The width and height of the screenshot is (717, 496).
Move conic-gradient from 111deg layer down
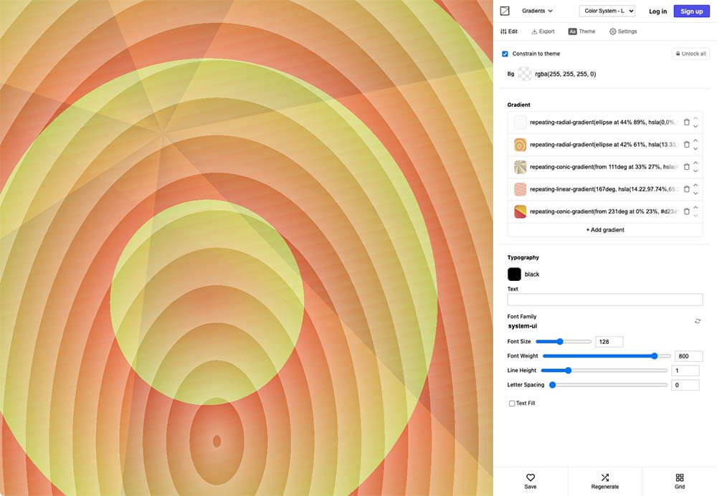coord(695,171)
